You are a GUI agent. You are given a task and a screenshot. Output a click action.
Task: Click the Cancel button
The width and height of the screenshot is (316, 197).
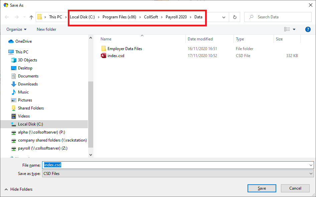coord(295,188)
